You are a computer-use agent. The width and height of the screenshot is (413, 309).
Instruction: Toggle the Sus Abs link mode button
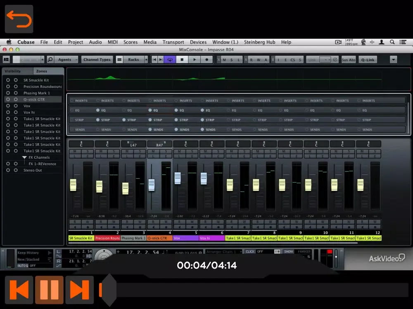(x=348, y=60)
